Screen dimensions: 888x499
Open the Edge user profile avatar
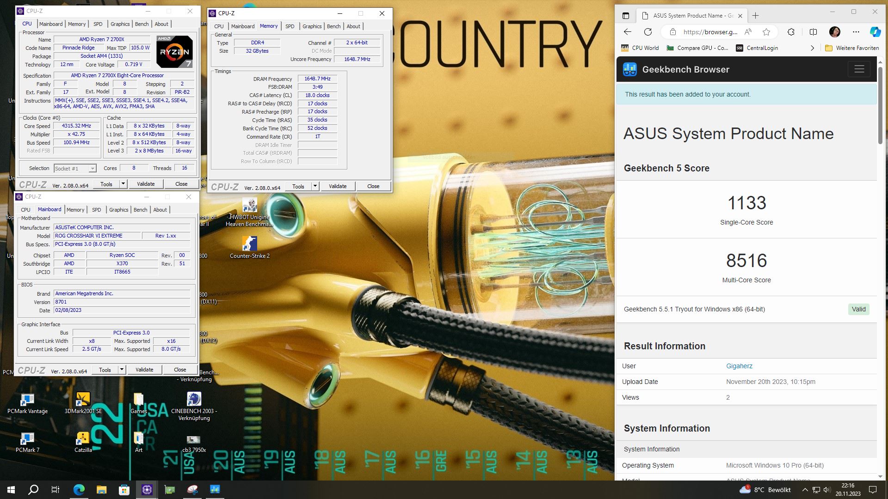click(x=835, y=32)
